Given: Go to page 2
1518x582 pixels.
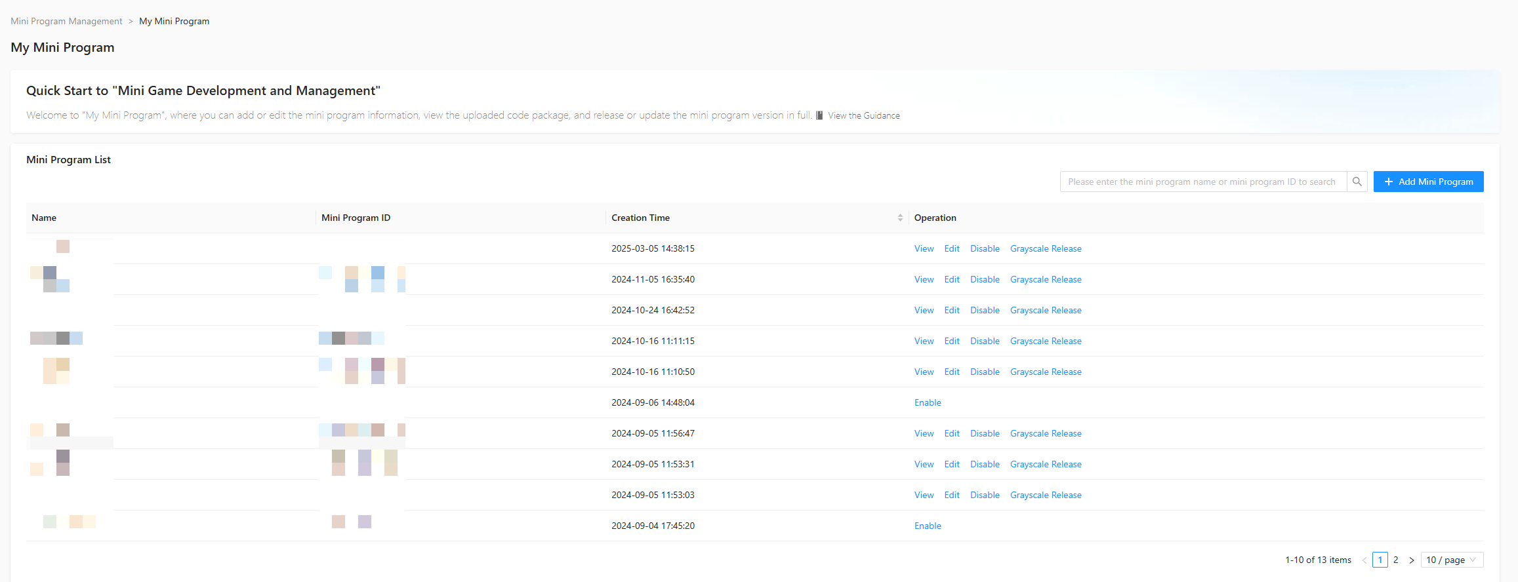Looking at the screenshot, I should click(1396, 560).
